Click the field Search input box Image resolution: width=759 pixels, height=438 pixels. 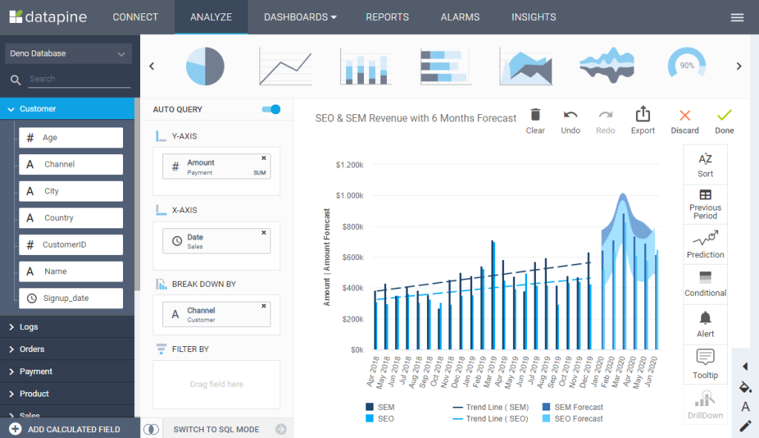click(x=79, y=79)
